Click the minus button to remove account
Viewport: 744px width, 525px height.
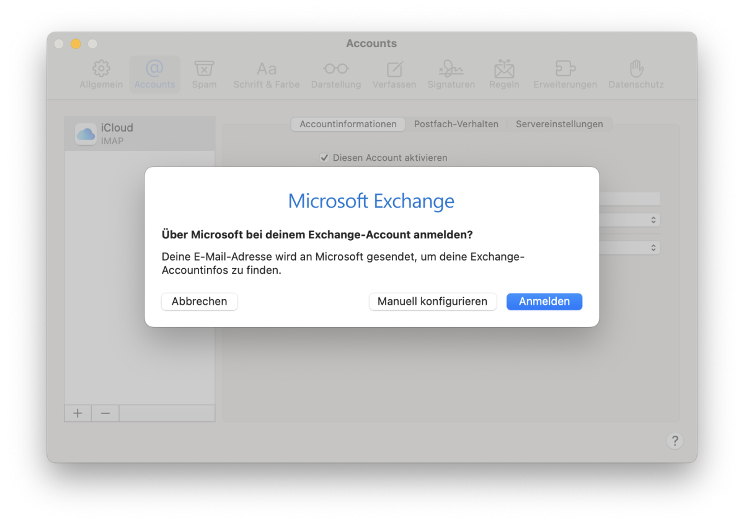(105, 413)
